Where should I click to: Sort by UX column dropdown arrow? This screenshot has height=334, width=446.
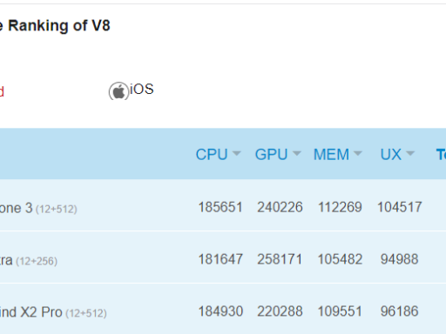(x=410, y=153)
